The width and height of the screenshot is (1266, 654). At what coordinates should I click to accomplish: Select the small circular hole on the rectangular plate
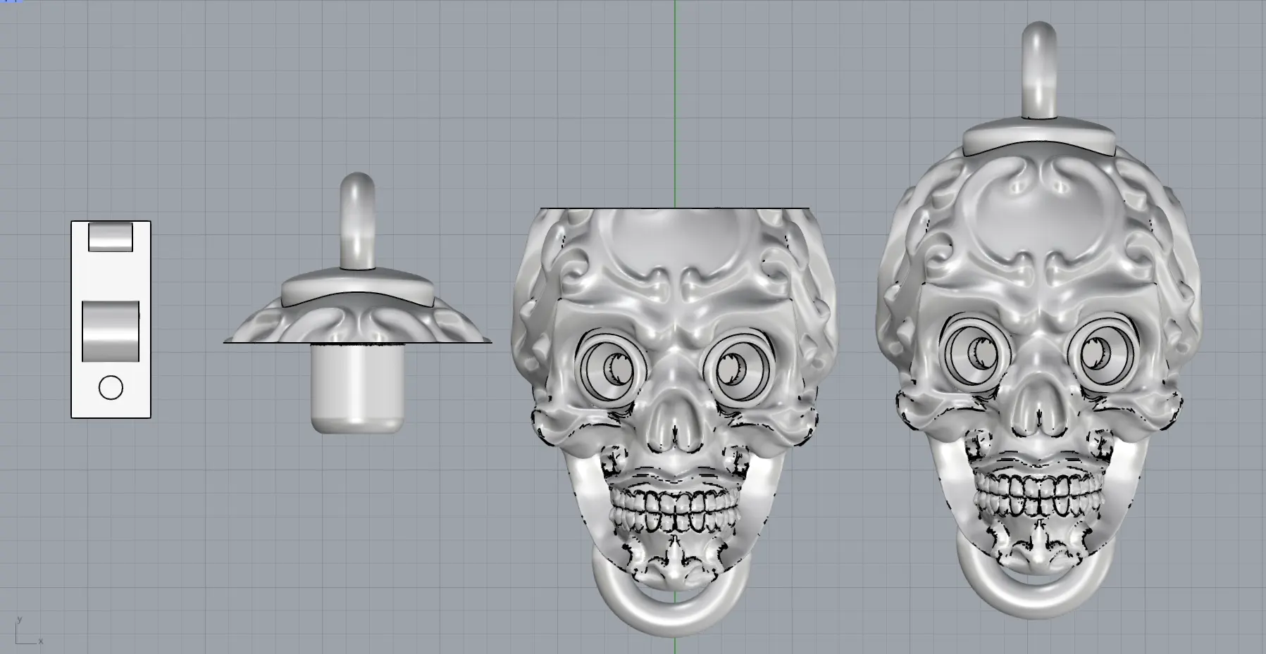pos(111,387)
